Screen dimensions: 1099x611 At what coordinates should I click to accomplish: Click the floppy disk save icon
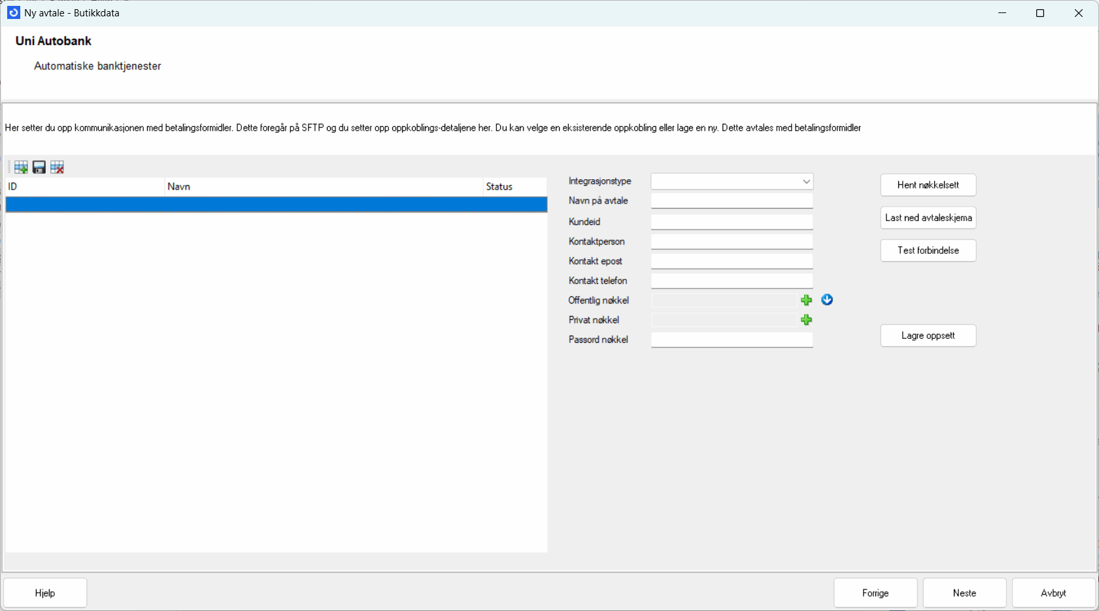tap(39, 167)
